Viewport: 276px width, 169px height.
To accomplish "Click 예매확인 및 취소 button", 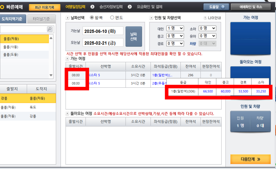I will click(x=251, y=7).
